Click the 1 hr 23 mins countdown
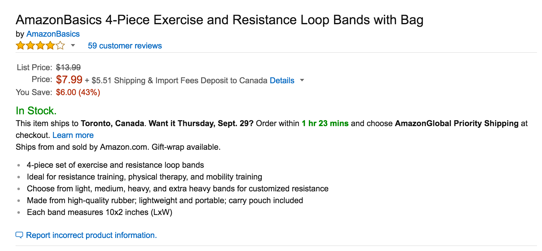The width and height of the screenshot is (542, 251). click(x=325, y=123)
